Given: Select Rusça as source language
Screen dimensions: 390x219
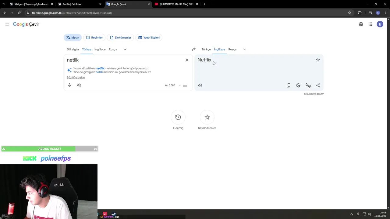Looking at the screenshot, I should [113, 49].
